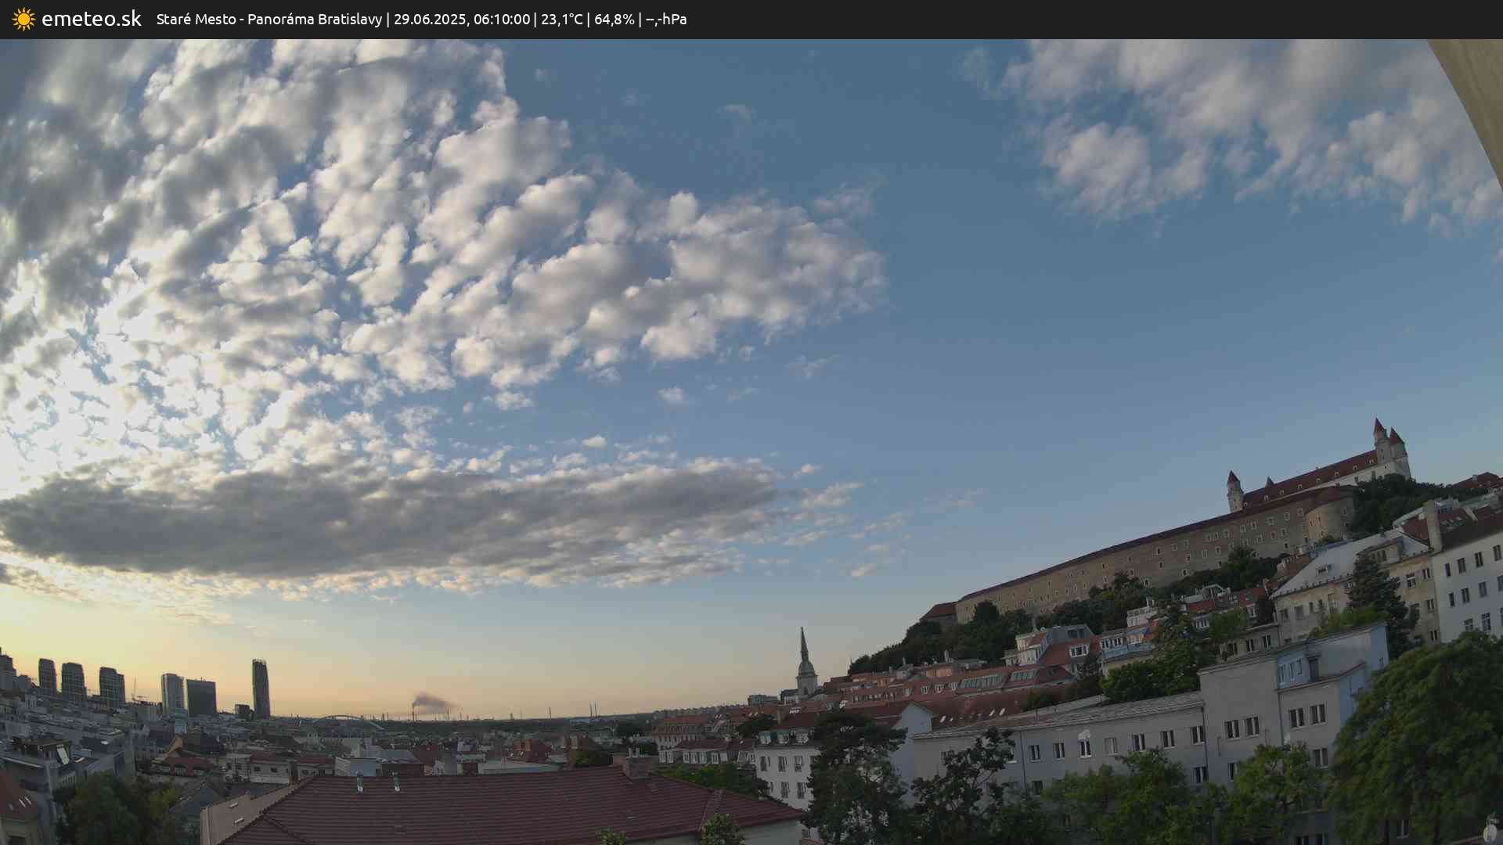Image resolution: width=1503 pixels, height=845 pixels.
Task: Select the humidity value 64,8%
Action: [x=615, y=20]
